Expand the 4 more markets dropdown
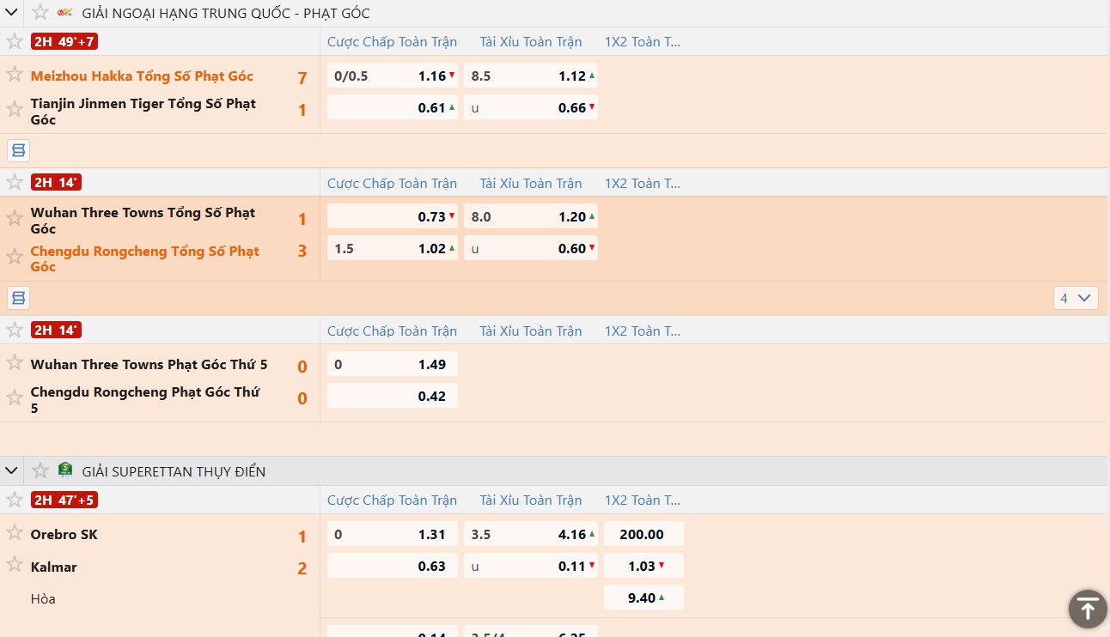This screenshot has height=637, width=1110. pyautogui.click(x=1076, y=298)
